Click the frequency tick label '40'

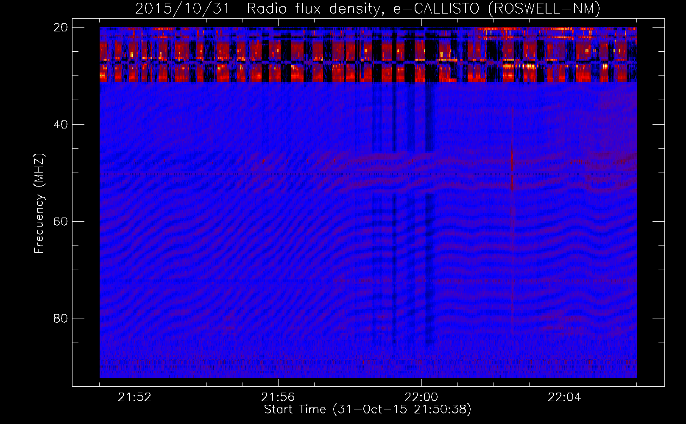tap(61, 125)
